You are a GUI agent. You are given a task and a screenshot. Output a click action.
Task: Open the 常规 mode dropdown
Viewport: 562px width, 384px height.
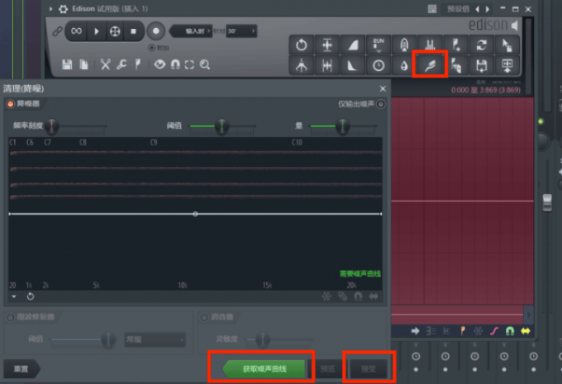click(155, 339)
